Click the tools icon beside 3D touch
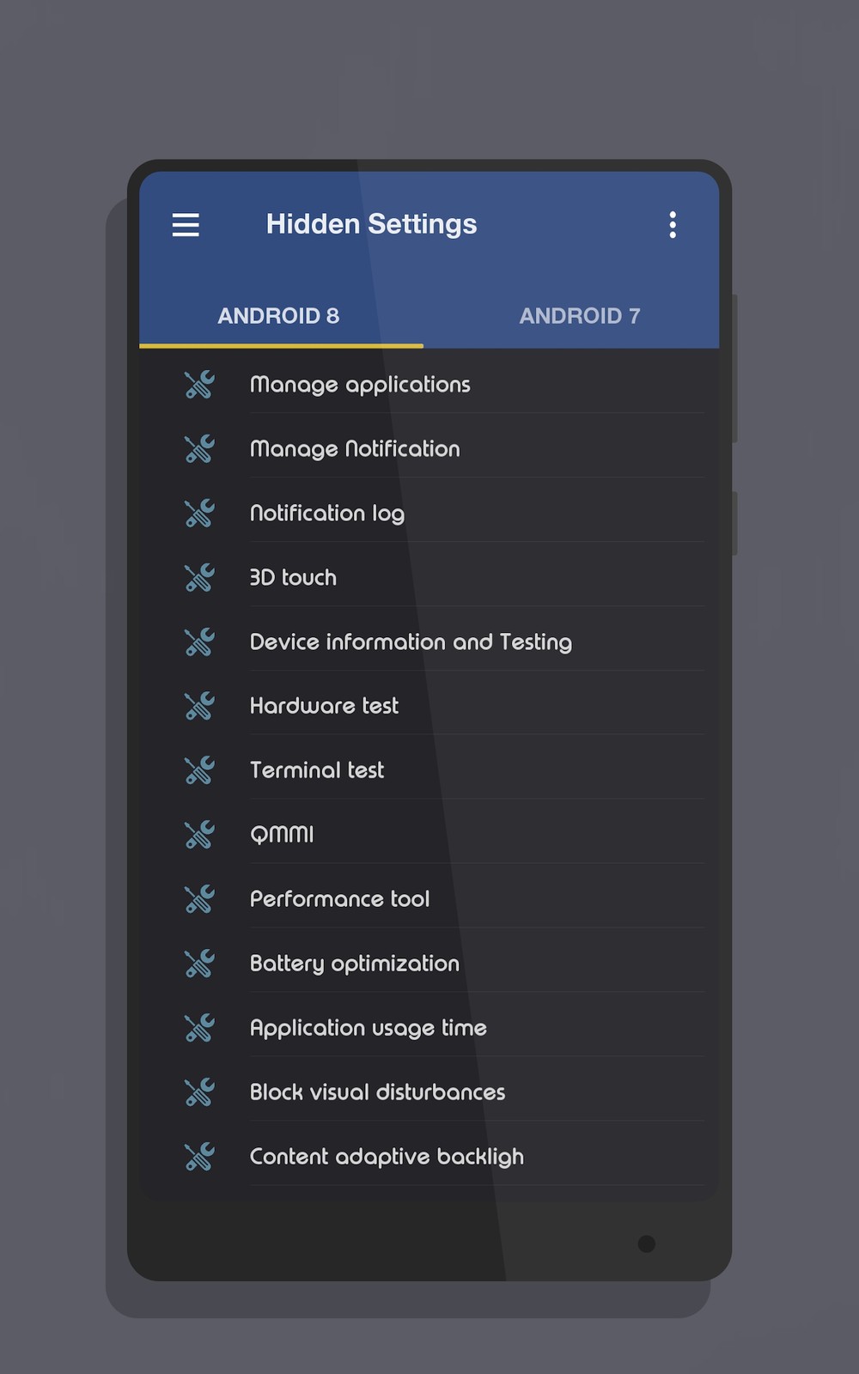859x1374 pixels. coord(199,578)
